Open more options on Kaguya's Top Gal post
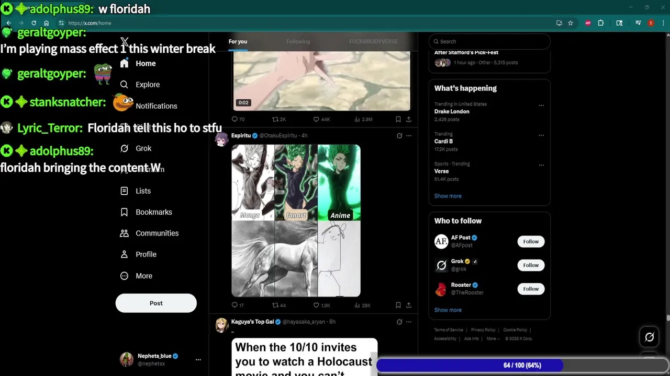The image size is (670, 376). (409, 322)
